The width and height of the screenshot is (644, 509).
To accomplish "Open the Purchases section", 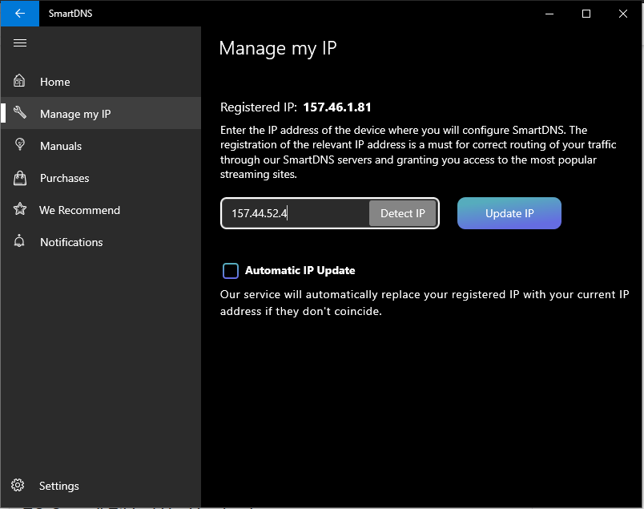I will click(101, 178).
